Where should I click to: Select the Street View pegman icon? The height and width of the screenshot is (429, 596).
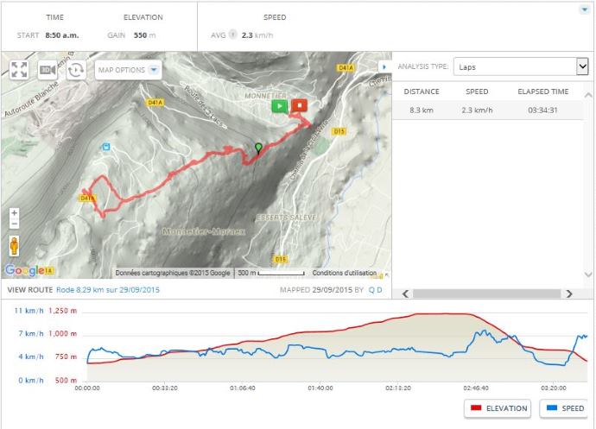14,245
